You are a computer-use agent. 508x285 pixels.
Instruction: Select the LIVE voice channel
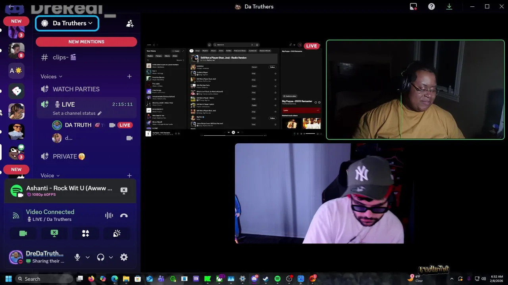(x=68, y=104)
